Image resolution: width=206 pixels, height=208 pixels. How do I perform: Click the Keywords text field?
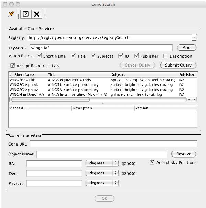[101, 48]
